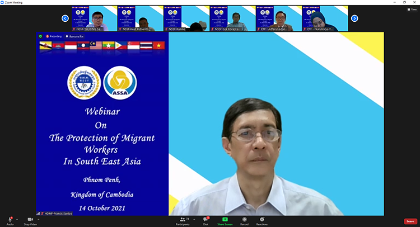420x227 pixels.
Task: Show previous participant thumbnails with left arrow
Action: (65, 18)
